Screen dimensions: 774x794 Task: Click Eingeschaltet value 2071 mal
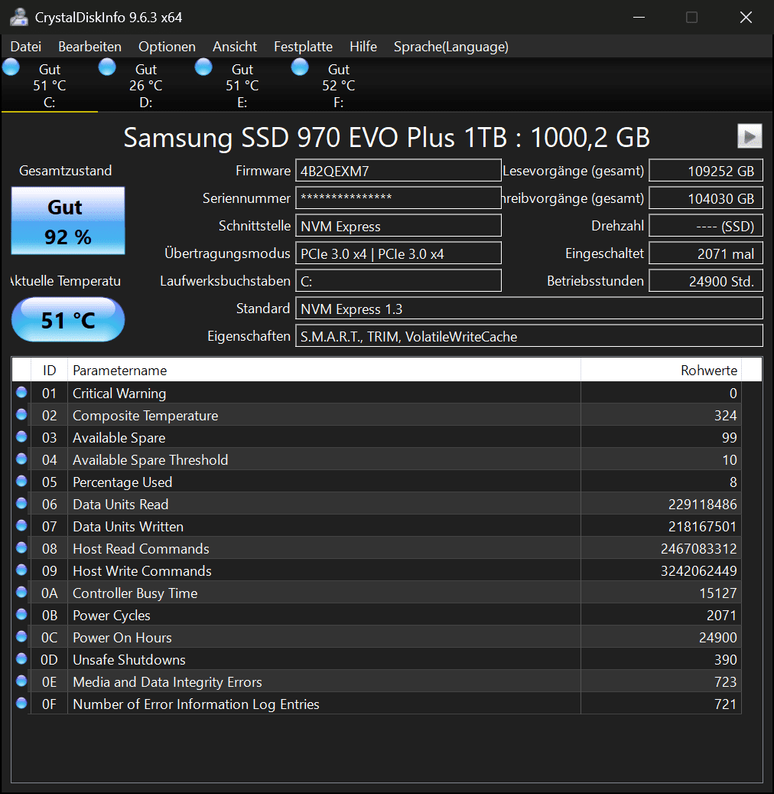coord(706,253)
